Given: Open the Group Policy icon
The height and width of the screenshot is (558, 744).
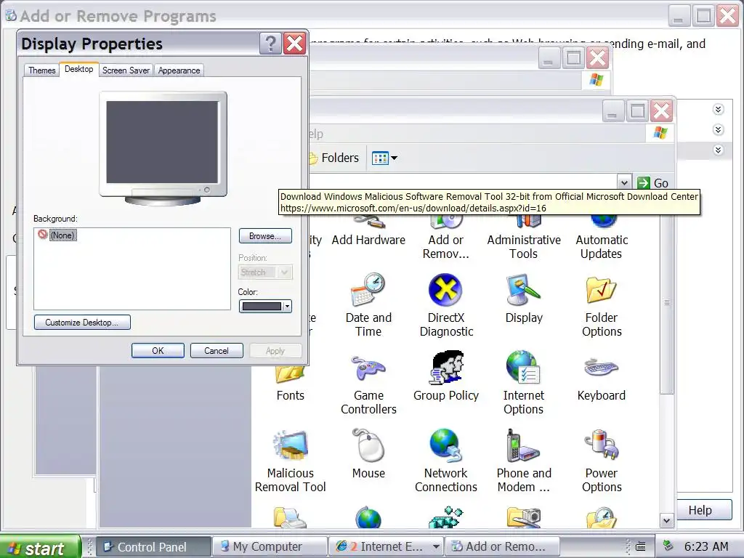Looking at the screenshot, I should [446, 376].
